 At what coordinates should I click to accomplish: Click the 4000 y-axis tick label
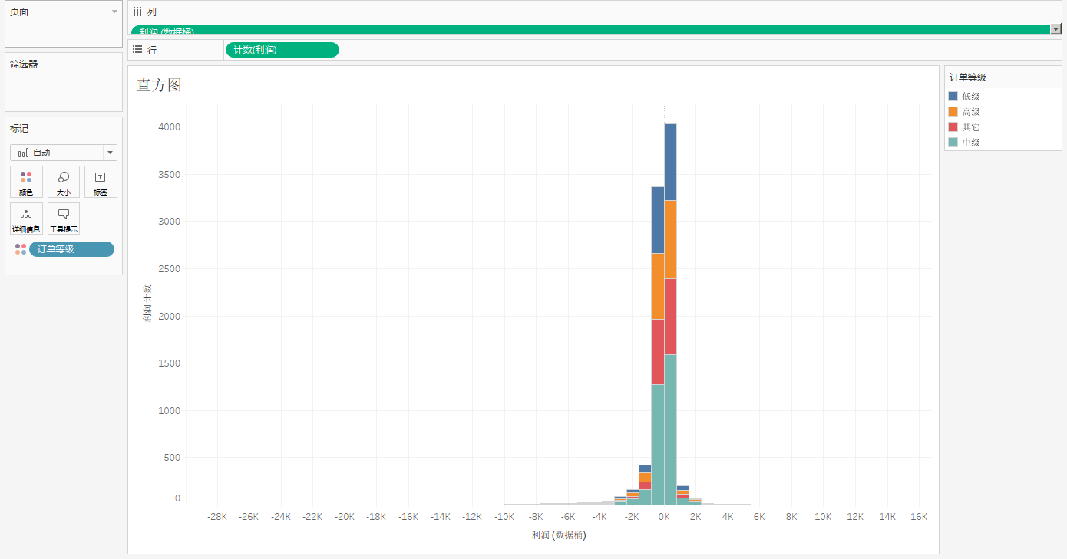point(170,127)
